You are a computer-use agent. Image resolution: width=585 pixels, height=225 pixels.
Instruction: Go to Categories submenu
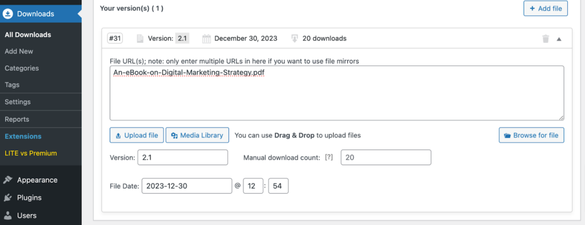coord(22,68)
